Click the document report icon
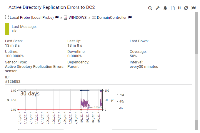 [173, 8]
